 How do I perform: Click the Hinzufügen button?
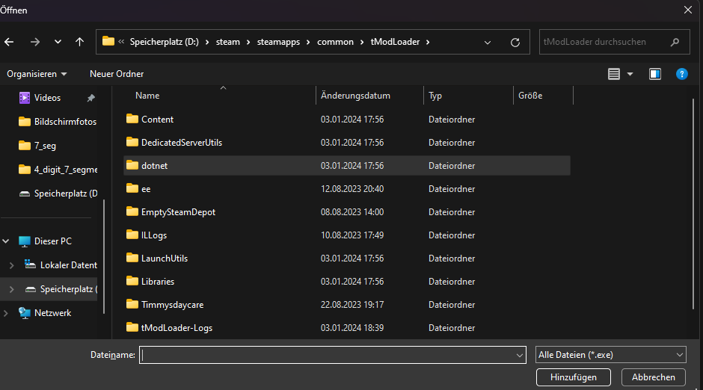[x=574, y=377]
